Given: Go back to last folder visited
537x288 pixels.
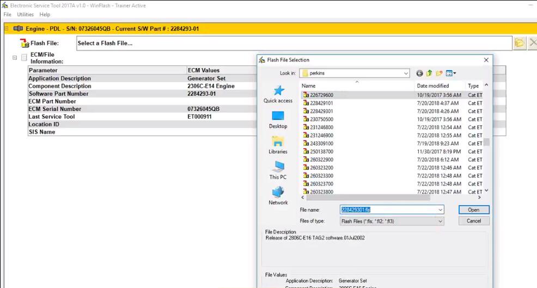Looking at the screenshot, I should 419,73.
